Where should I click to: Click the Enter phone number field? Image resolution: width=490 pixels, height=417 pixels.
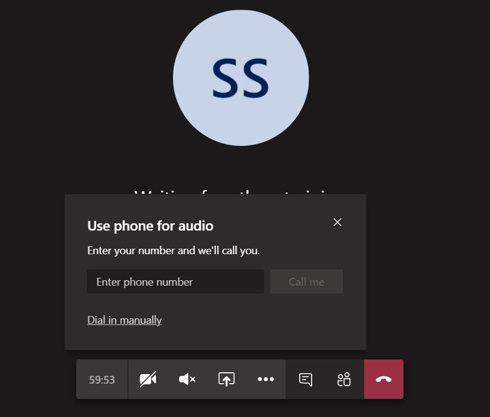pos(175,282)
